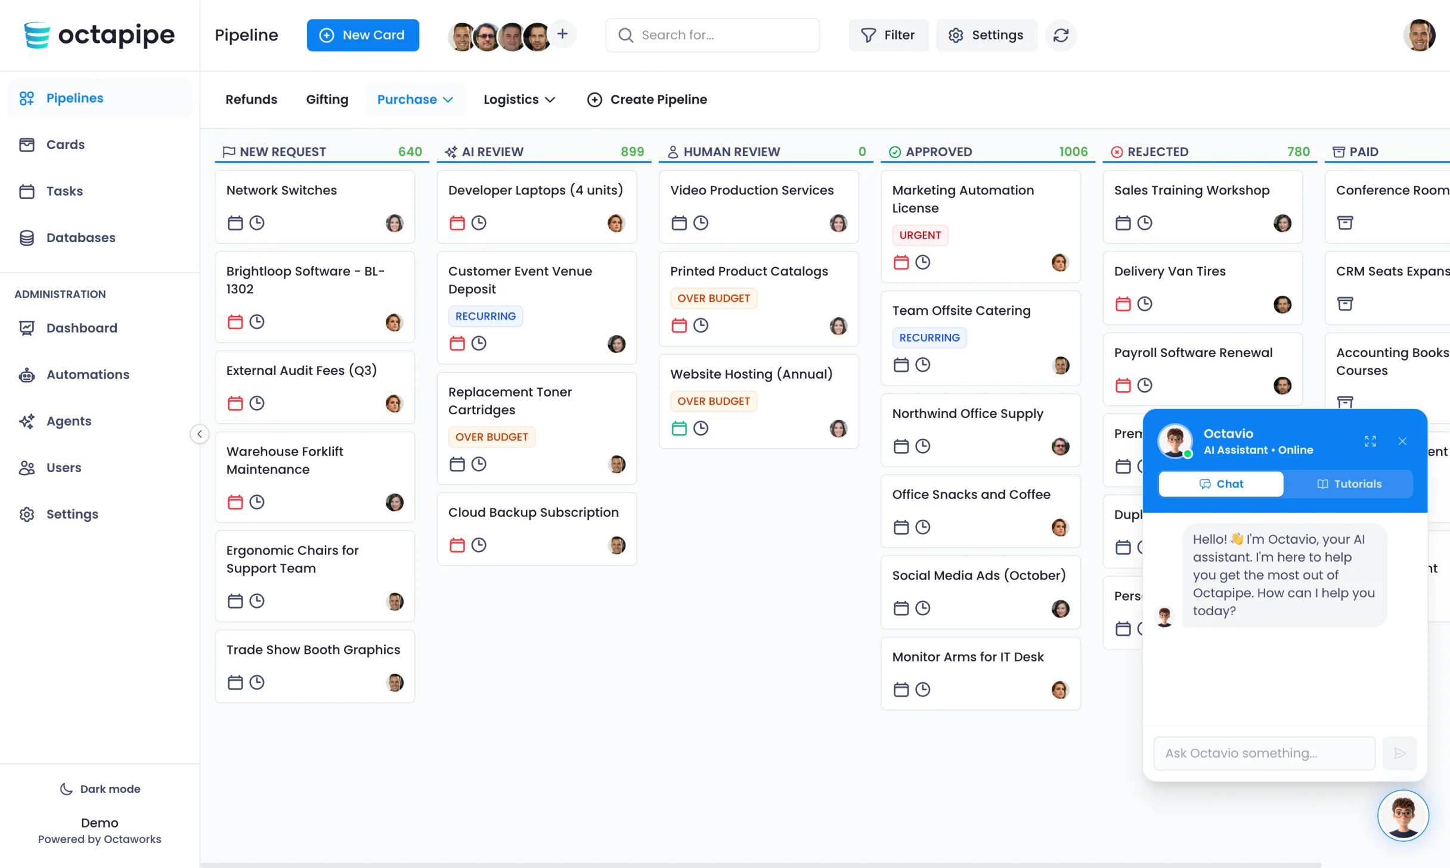Image resolution: width=1450 pixels, height=868 pixels.
Task: Click the horizontal scrollbar at bottom
Action: 761,864
